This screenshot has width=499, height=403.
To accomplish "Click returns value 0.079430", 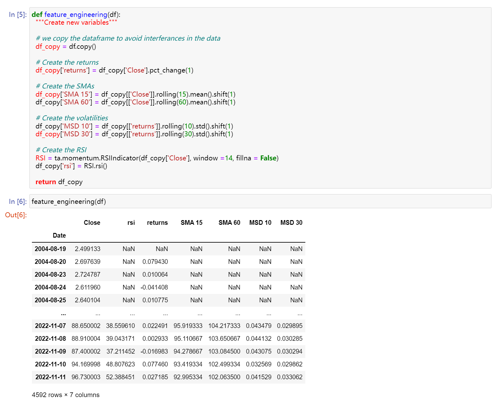I will [155, 262].
